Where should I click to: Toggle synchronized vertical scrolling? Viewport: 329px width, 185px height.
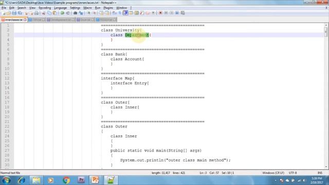(x=102, y=13)
